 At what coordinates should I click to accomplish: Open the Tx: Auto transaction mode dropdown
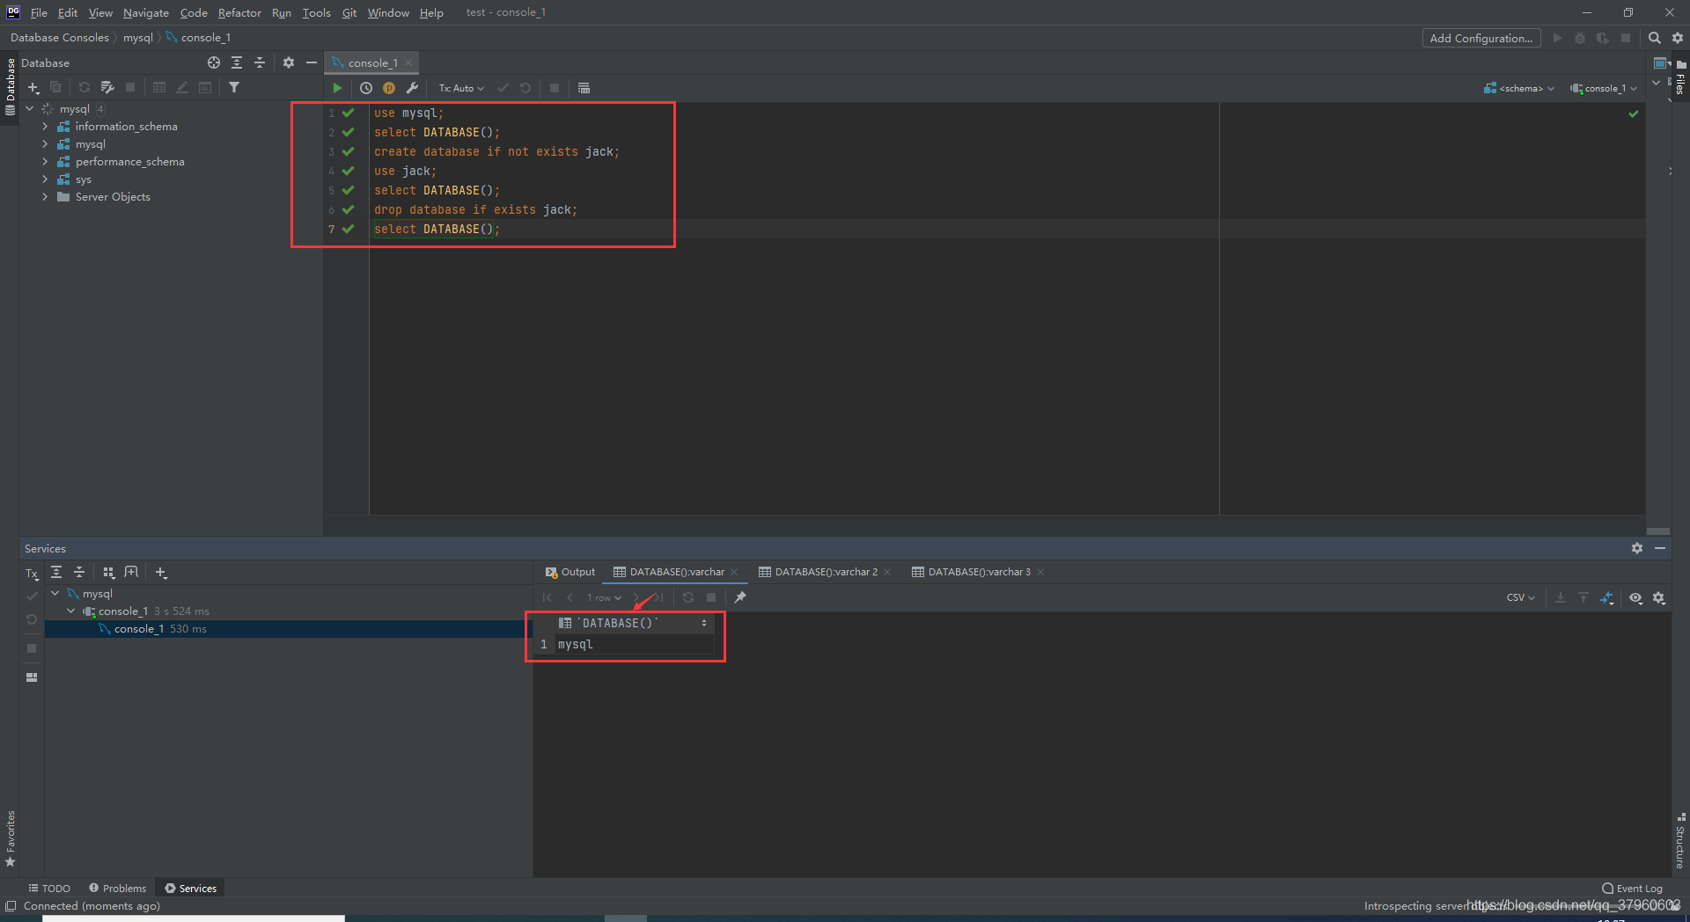point(461,88)
